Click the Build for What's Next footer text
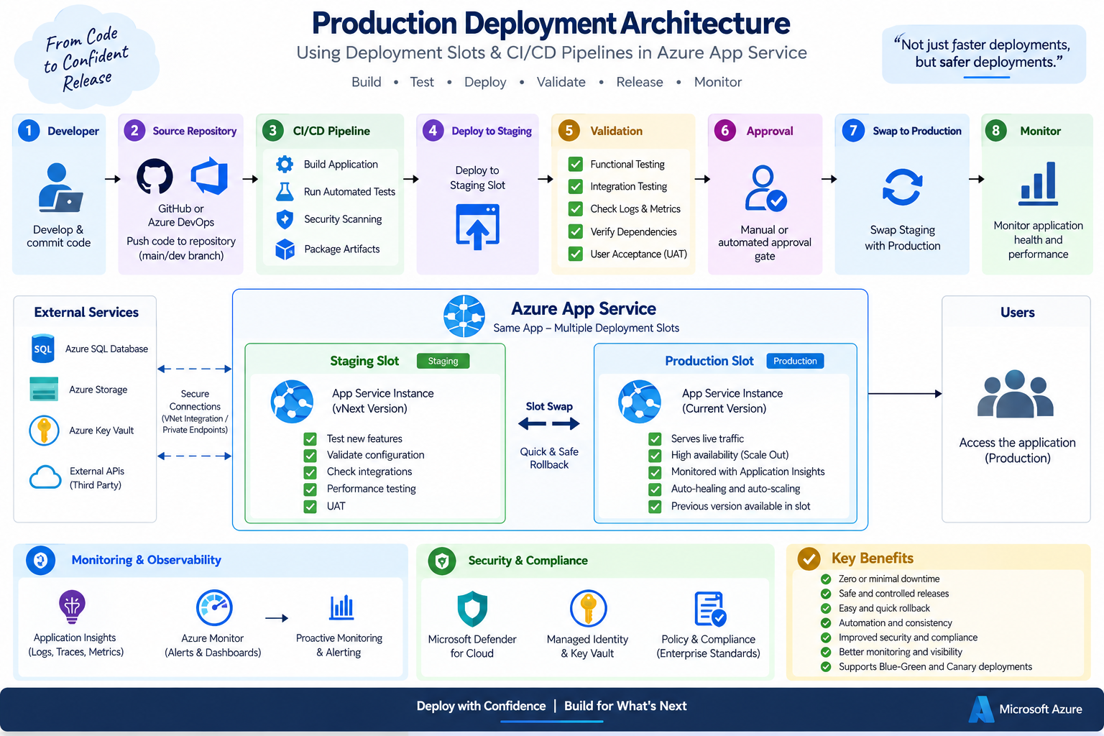Image resolution: width=1104 pixels, height=736 pixels. pos(625,706)
